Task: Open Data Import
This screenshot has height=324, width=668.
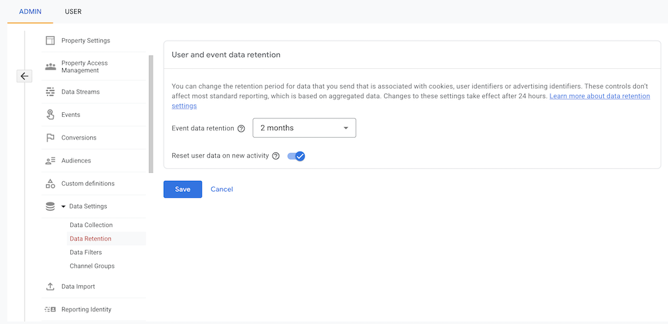Action: point(78,287)
